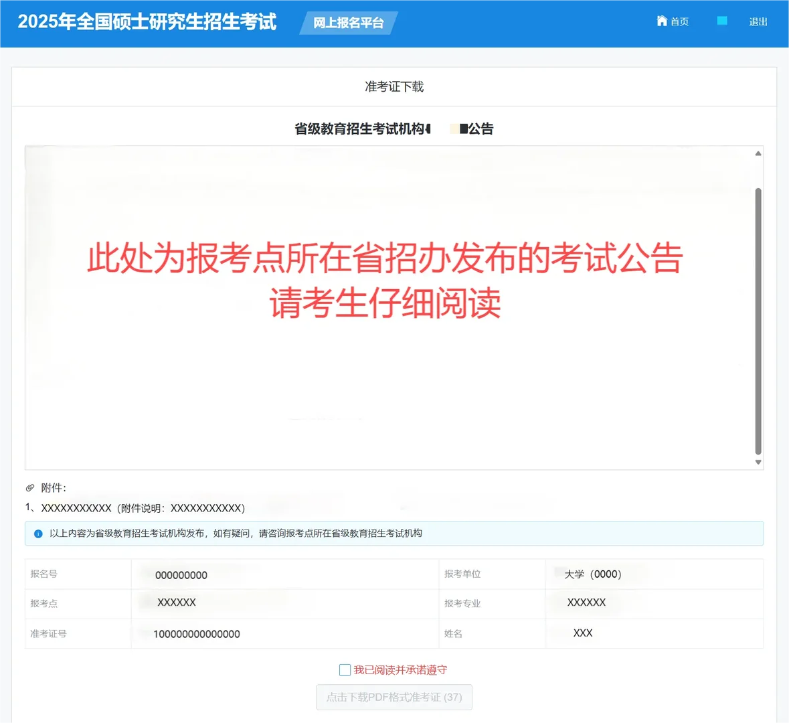Click the home icon in the top navbar
789x723 pixels.
[661, 21]
